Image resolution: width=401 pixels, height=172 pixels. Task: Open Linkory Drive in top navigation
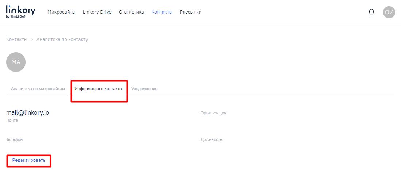point(97,12)
